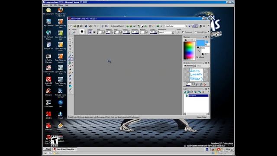Click the script Run (play) button
The image size is (277, 156).
[x=190, y=26]
